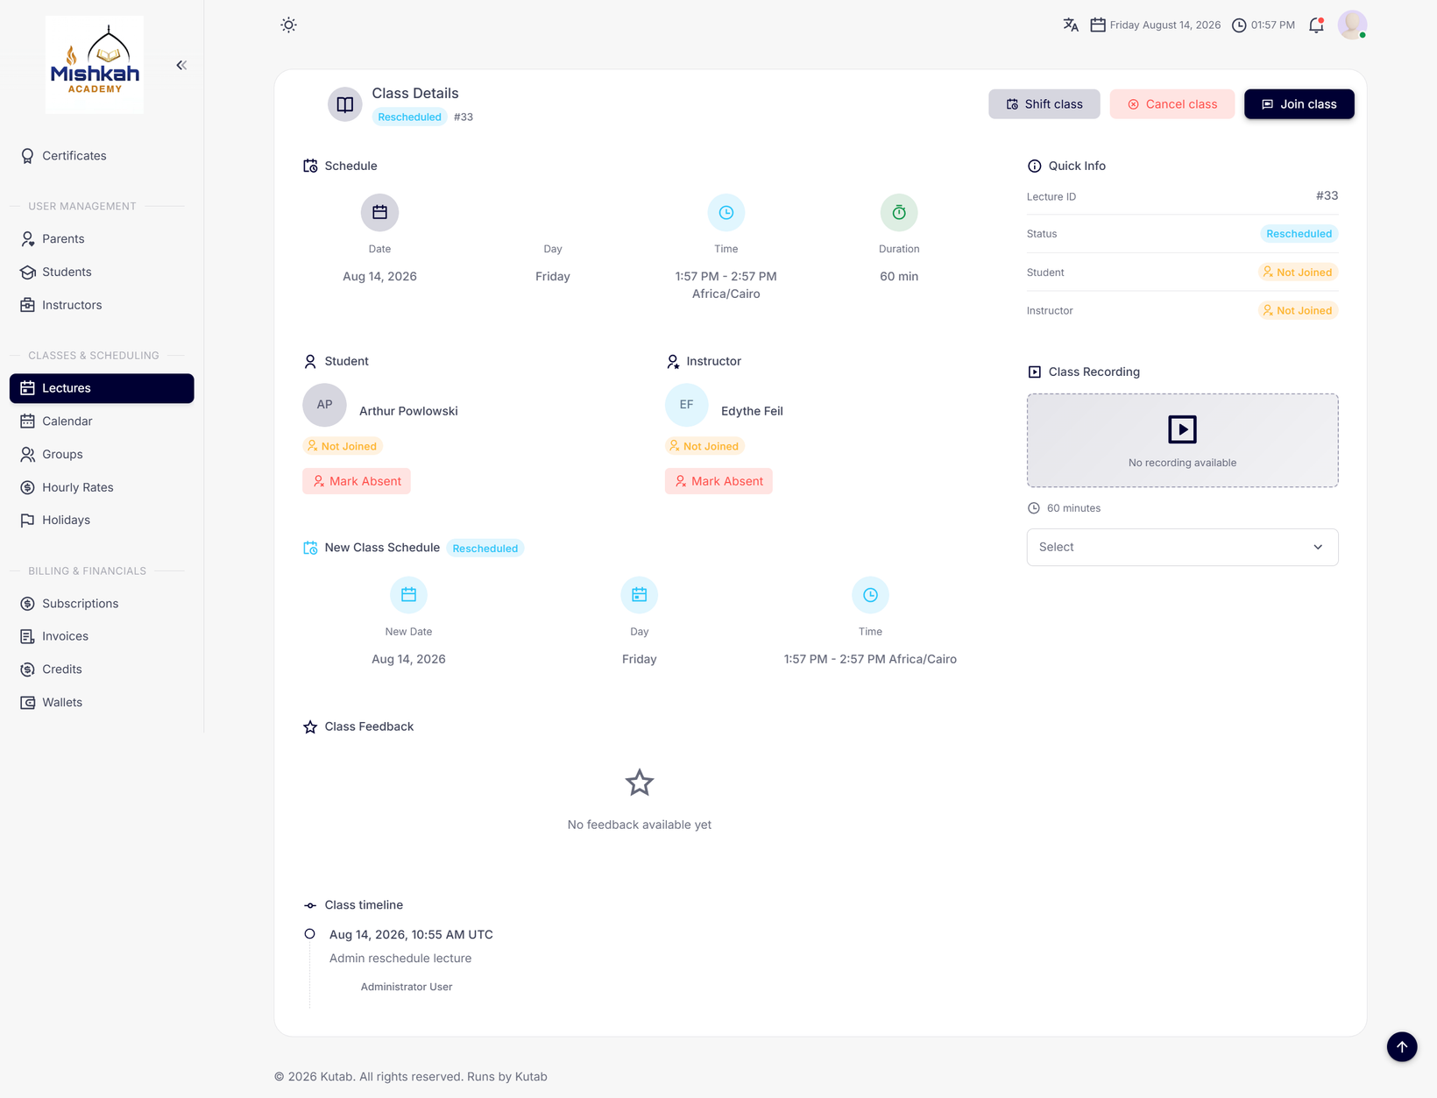The height and width of the screenshot is (1098, 1437).
Task: Open the Calendar page
Action: coord(102,421)
